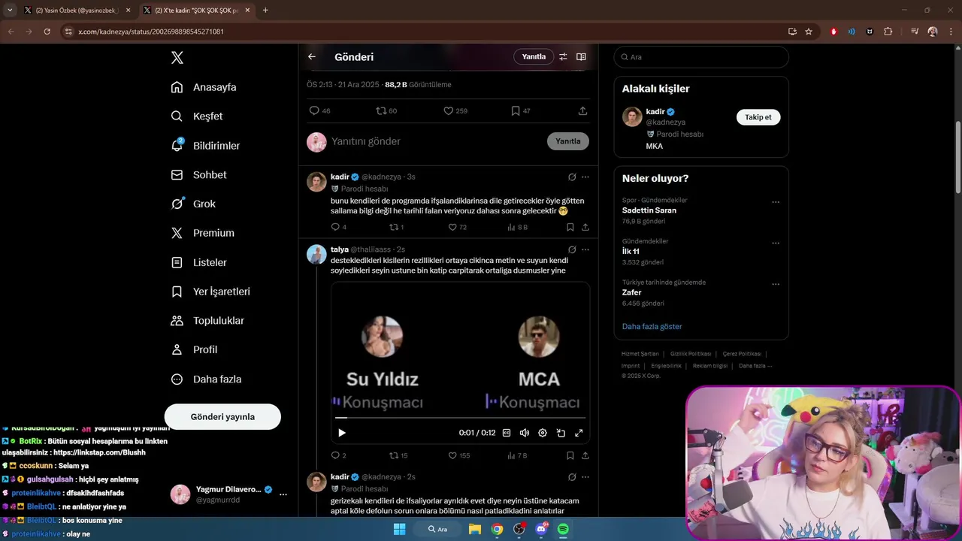The width and height of the screenshot is (962, 541).
Task: Click Takip et for kadir
Action: (758, 117)
